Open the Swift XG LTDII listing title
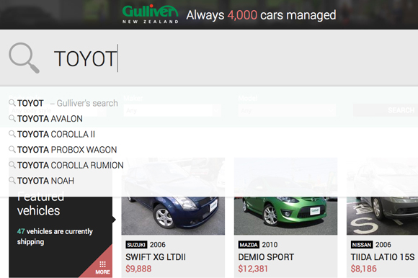Viewport: 418px width, 278px height. click(x=156, y=257)
